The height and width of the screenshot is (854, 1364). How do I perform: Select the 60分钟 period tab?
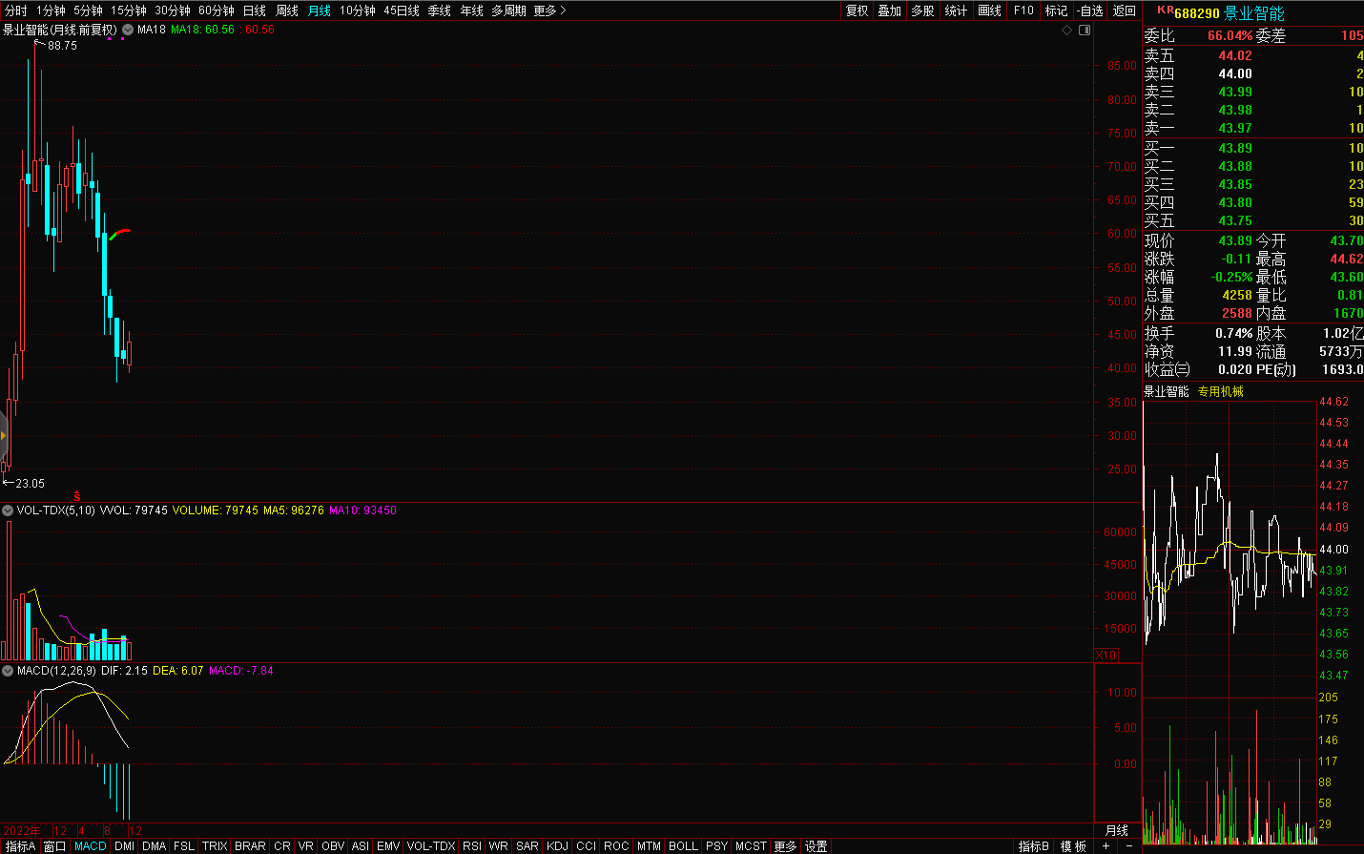point(216,10)
